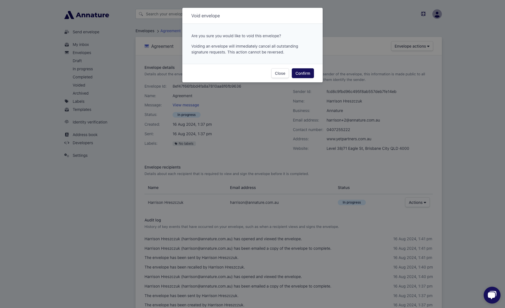Select the Voided envelopes menu item
505x308 pixels.
pos(79,85)
